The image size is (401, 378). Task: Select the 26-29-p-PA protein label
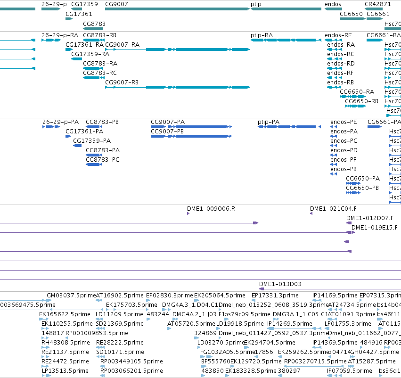click(x=61, y=122)
